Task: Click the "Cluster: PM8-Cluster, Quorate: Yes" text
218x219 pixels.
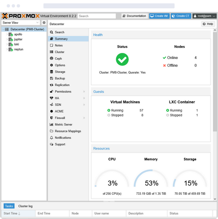Action: pyautogui.click(x=122, y=72)
